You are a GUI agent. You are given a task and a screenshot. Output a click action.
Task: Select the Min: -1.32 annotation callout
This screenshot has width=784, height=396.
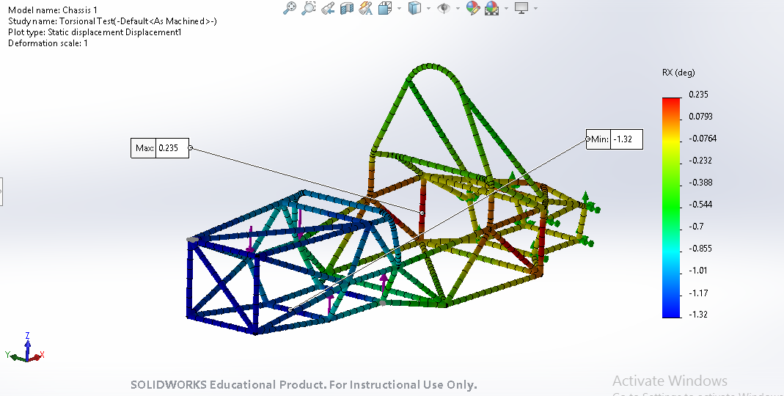(x=615, y=139)
